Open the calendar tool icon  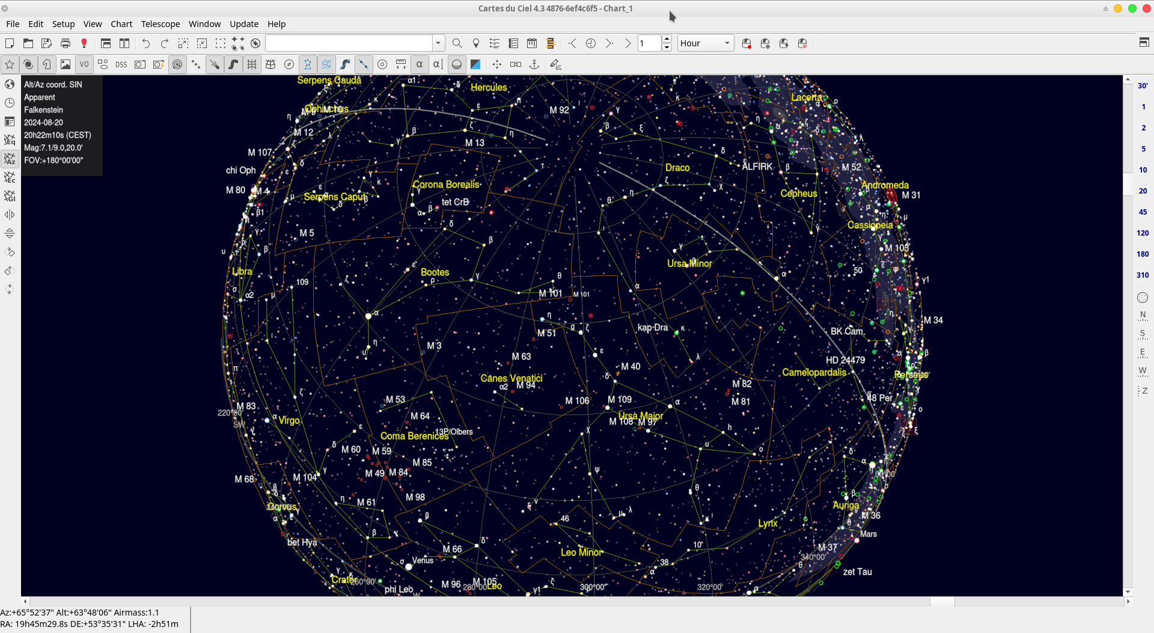click(x=532, y=43)
